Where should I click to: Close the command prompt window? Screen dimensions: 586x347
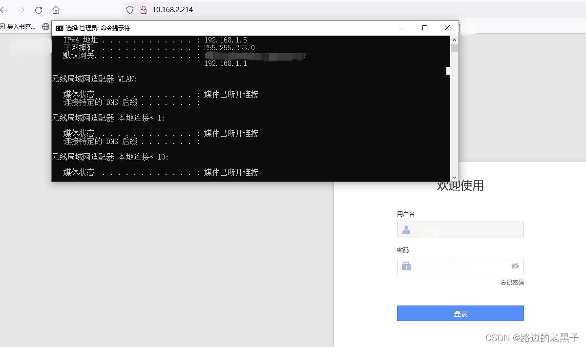(x=447, y=28)
